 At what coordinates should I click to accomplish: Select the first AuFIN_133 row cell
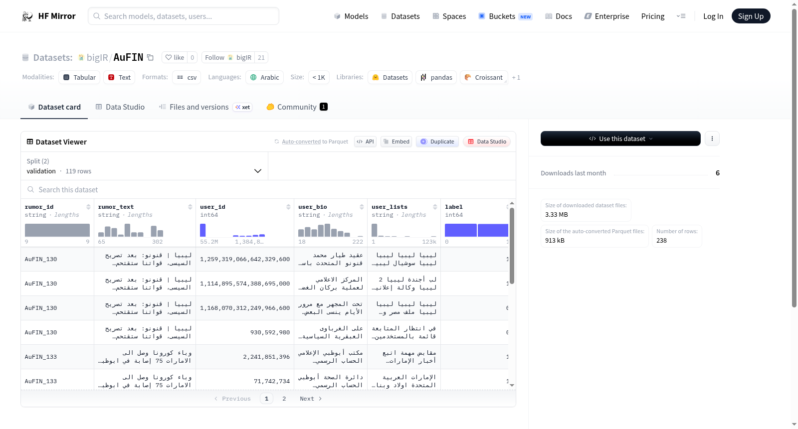coord(57,357)
